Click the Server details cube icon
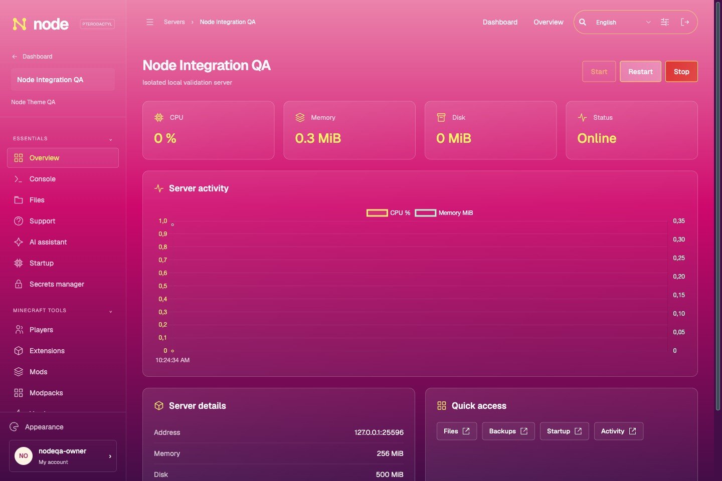This screenshot has height=481, width=722. click(159, 406)
